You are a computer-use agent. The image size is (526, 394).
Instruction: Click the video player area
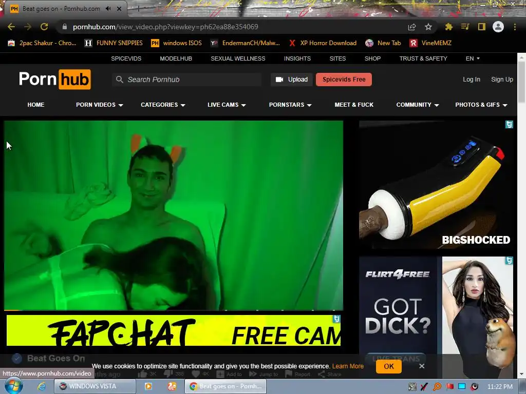click(x=174, y=215)
